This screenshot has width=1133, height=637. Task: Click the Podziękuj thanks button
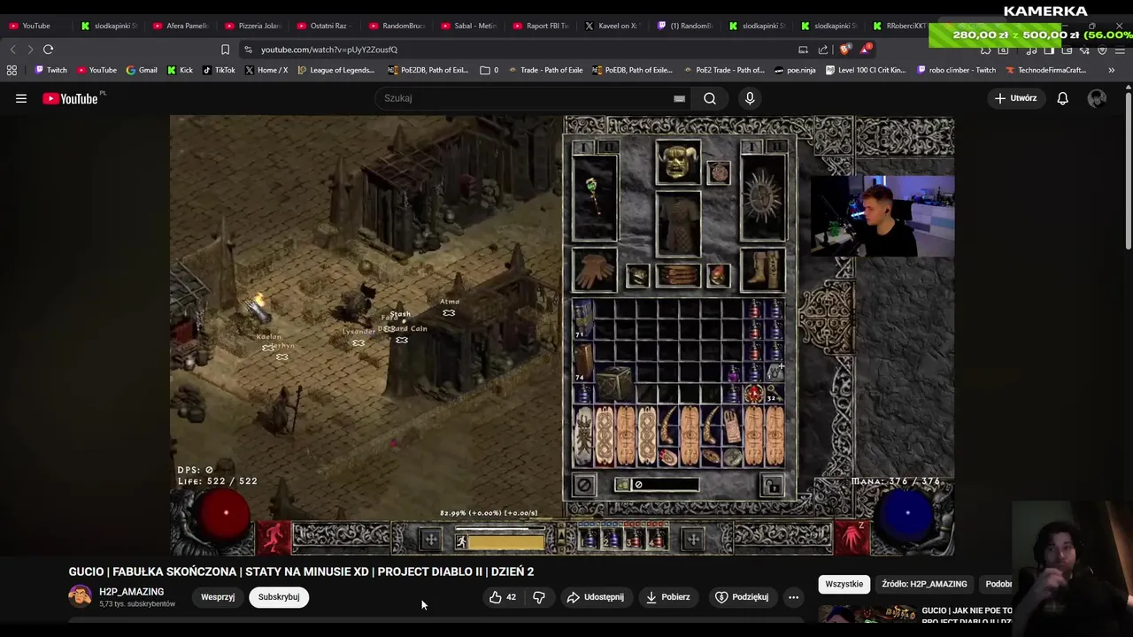click(742, 597)
